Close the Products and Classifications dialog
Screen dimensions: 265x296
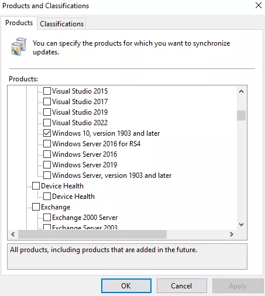pyautogui.click(x=259, y=5)
